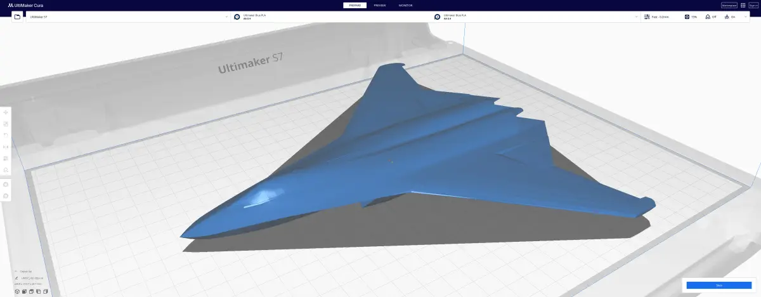Select the Scale tool in left toolbar

tap(6, 124)
